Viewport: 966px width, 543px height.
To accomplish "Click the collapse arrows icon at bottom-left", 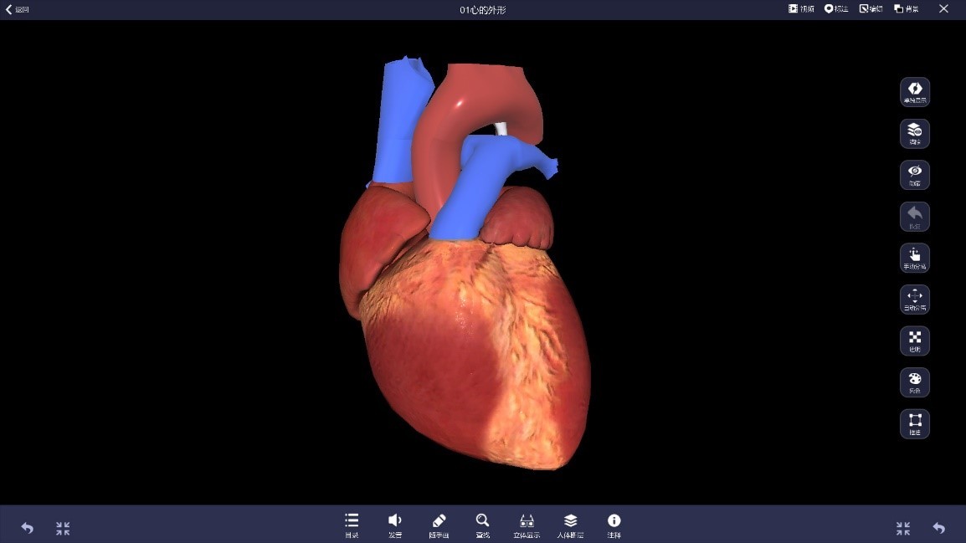I will point(63,528).
